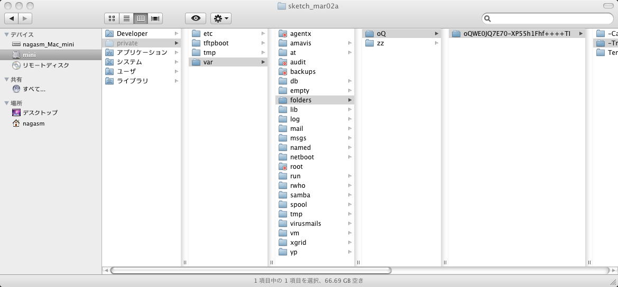Click the restricted audit folder icon
The image size is (618, 287).
(283, 62)
